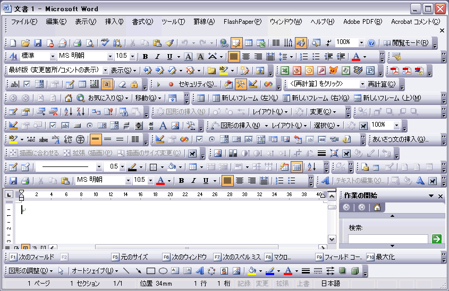Click the numbered list icon in Formatting toolbar
Image resolution: width=449 pixels, height=291 pixels.
[303, 57]
